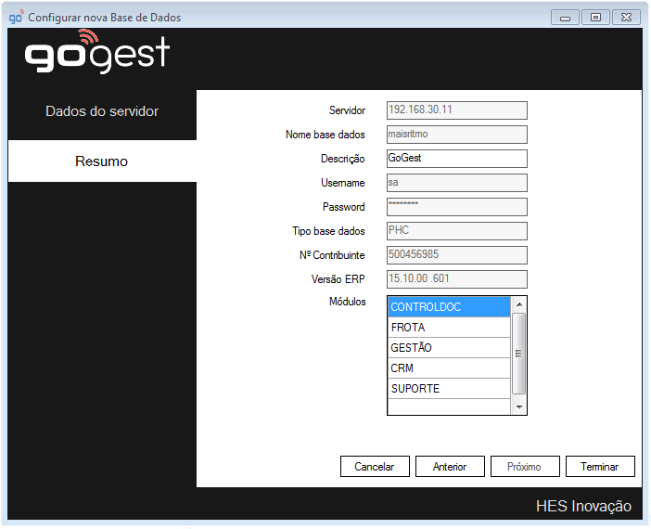
Task: Click the GoGest logo in the header
Action: (x=97, y=52)
